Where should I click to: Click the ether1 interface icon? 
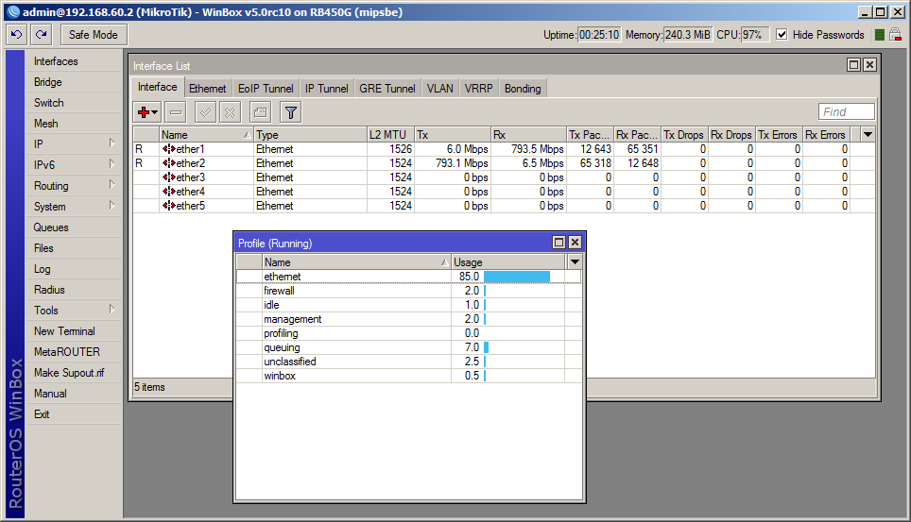pyautogui.click(x=168, y=149)
